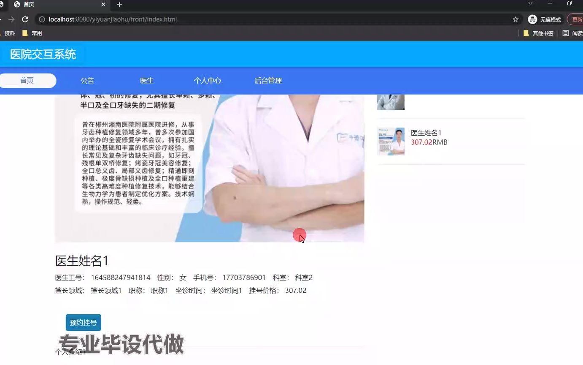
Task: Open 个人中心 from the navigation
Action: 208,80
